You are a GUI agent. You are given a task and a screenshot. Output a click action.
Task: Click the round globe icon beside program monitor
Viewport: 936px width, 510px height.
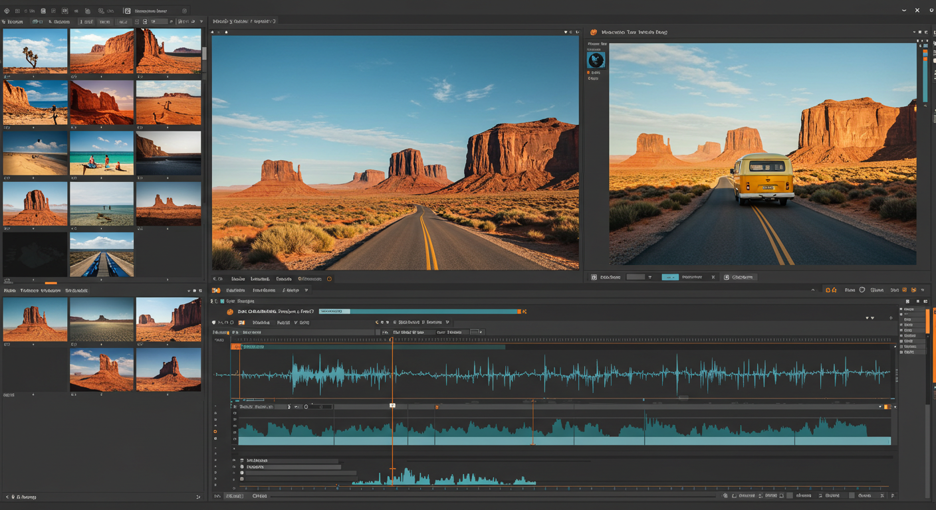pos(596,60)
